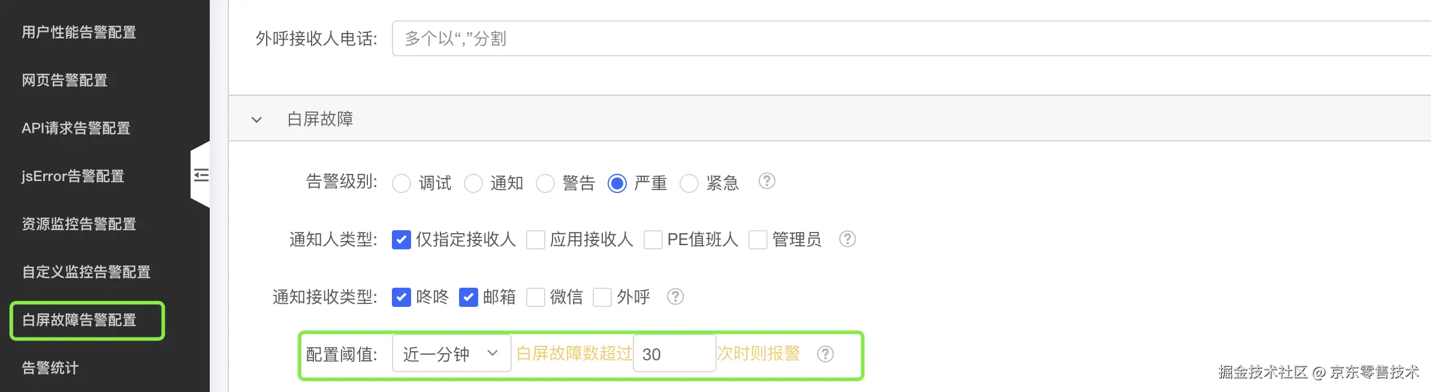Select the 紧急 alert level radio
The image size is (1431, 392).
pos(689,183)
